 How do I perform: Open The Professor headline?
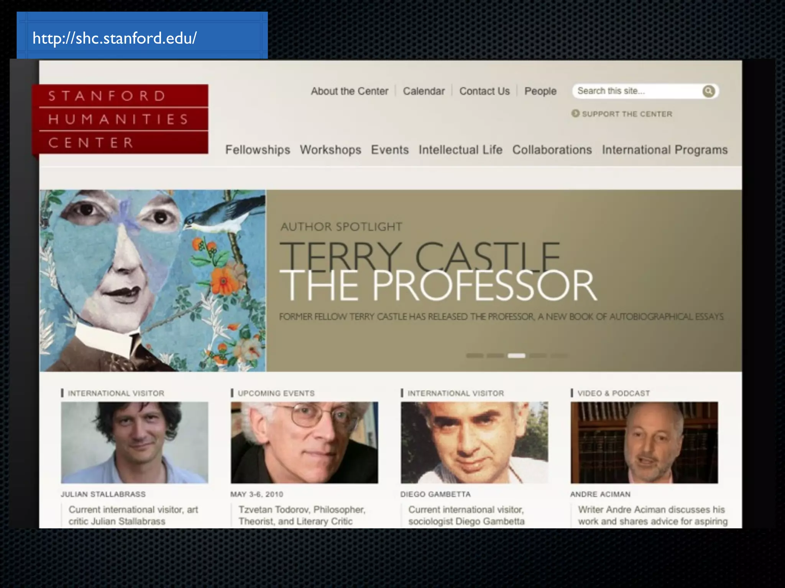(438, 285)
